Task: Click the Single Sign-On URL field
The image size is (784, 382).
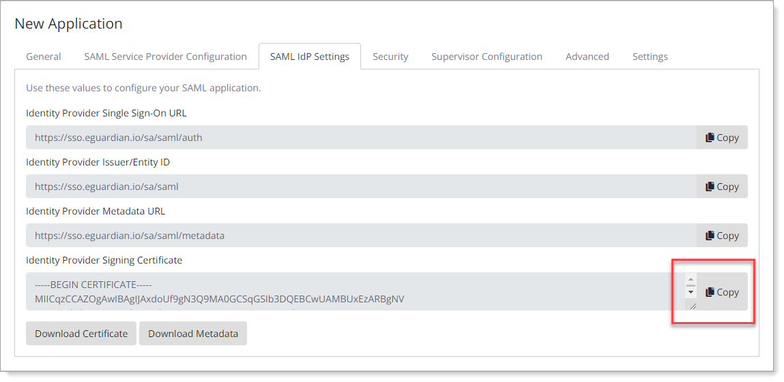Action: [360, 138]
